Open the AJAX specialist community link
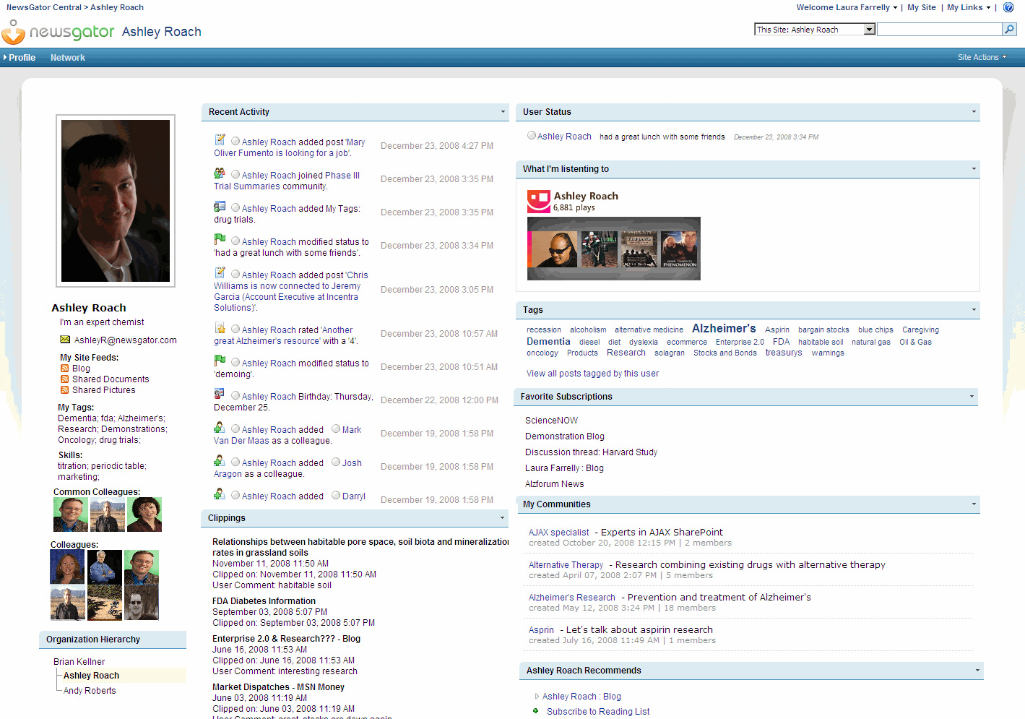1025x719 pixels. click(558, 533)
